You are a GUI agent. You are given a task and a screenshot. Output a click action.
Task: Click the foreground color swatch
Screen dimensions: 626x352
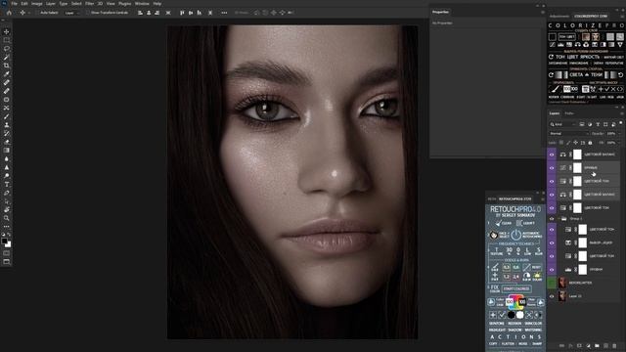pos(4,241)
